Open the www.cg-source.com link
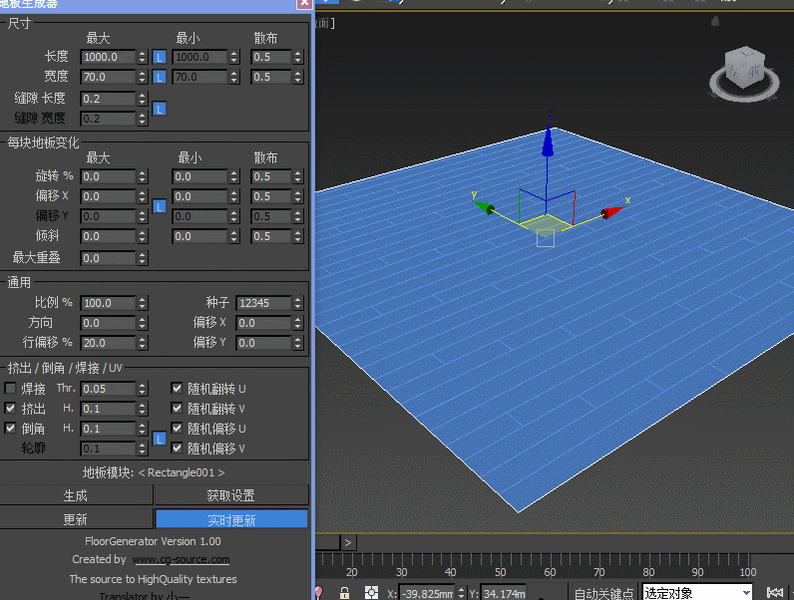This screenshot has width=794, height=600. (181, 560)
